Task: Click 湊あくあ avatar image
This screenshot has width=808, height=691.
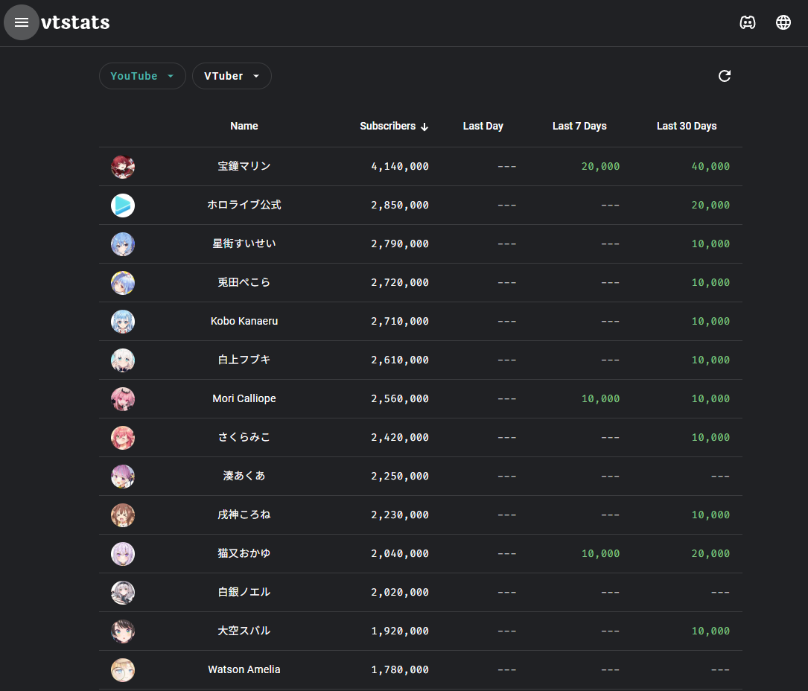Action: [x=123, y=477]
